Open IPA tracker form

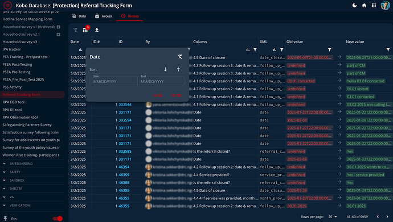coord(11,49)
